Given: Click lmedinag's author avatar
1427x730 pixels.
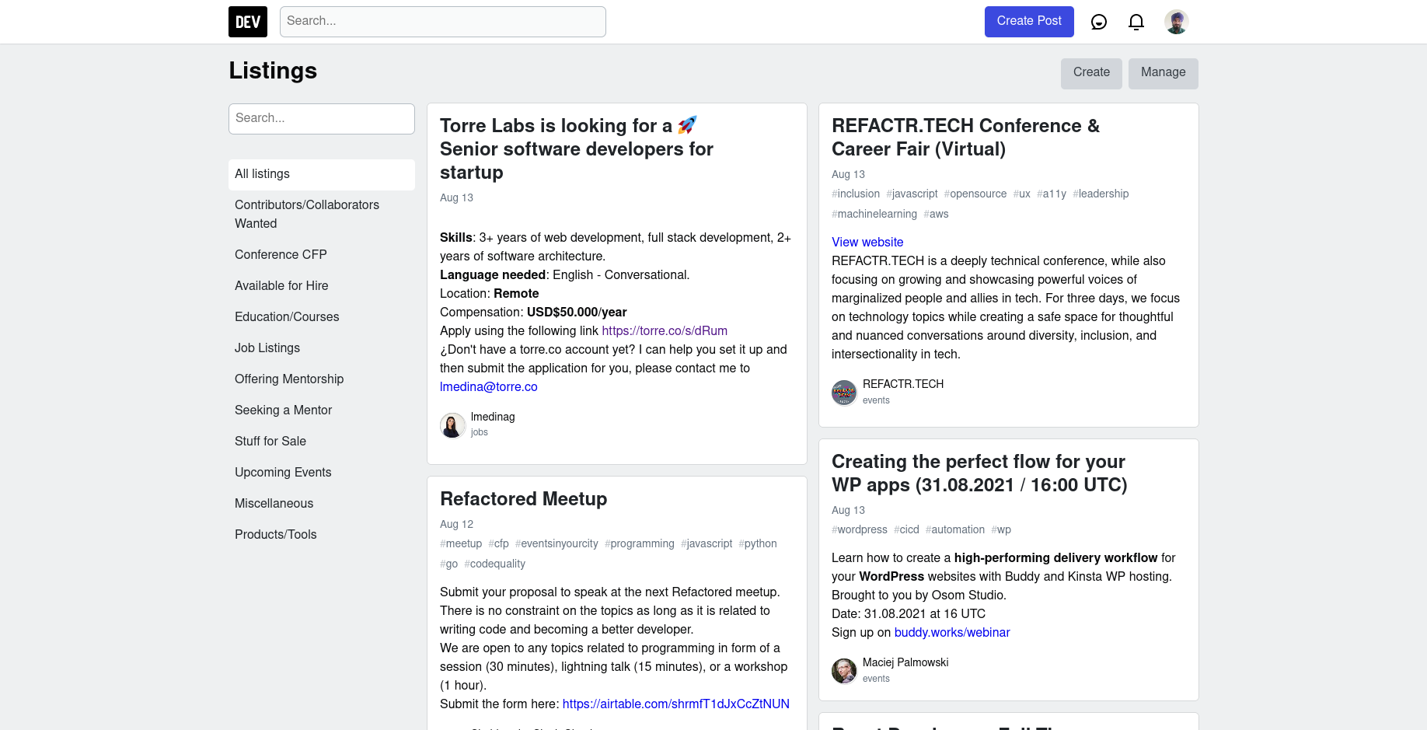Looking at the screenshot, I should click(x=452, y=425).
